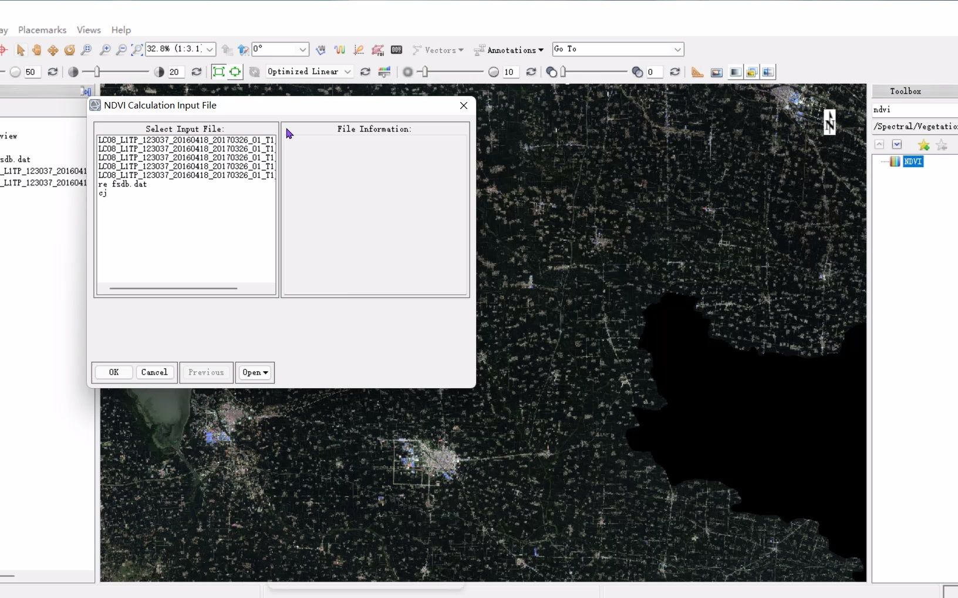Viewport: 958px width, 598px height.
Task: Activate the Zoom In tool
Action: (105, 50)
